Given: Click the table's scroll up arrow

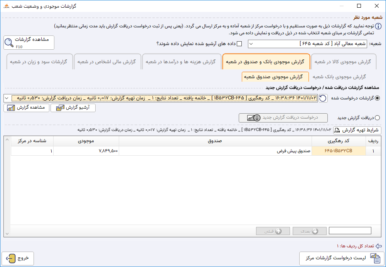Looking at the screenshot, I should point(7,140).
